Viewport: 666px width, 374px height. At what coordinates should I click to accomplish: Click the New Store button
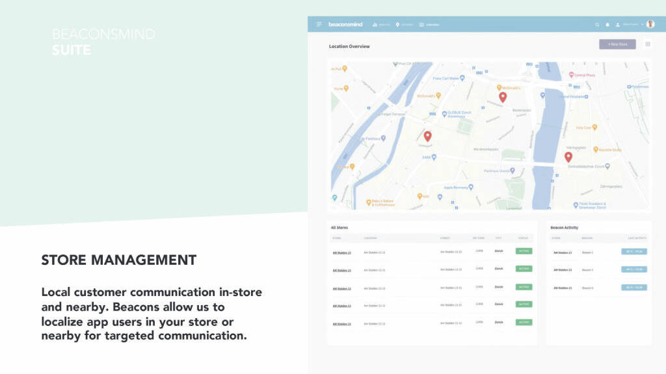[x=617, y=44]
